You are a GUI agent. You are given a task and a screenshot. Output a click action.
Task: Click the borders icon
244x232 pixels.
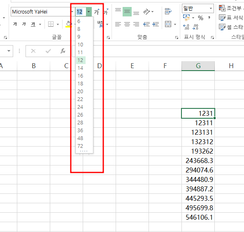51,24
